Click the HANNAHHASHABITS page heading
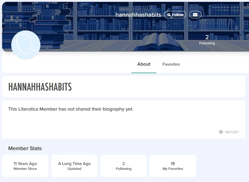 pyautogui.click(x=40, y=87)
